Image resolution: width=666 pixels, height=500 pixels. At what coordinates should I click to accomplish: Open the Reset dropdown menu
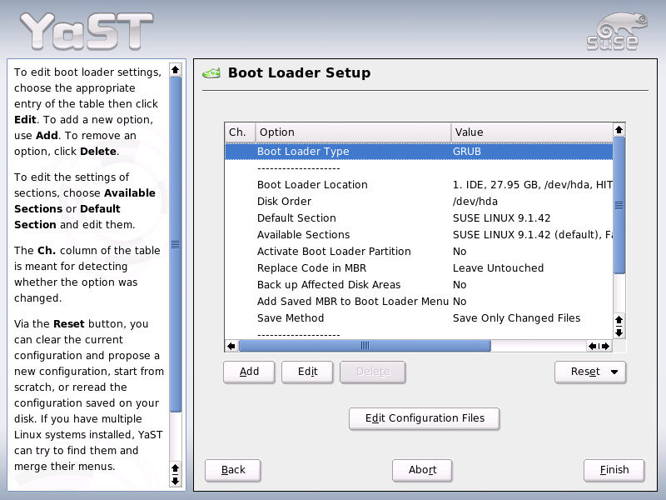pyautogui.click(x=590, y=372)
